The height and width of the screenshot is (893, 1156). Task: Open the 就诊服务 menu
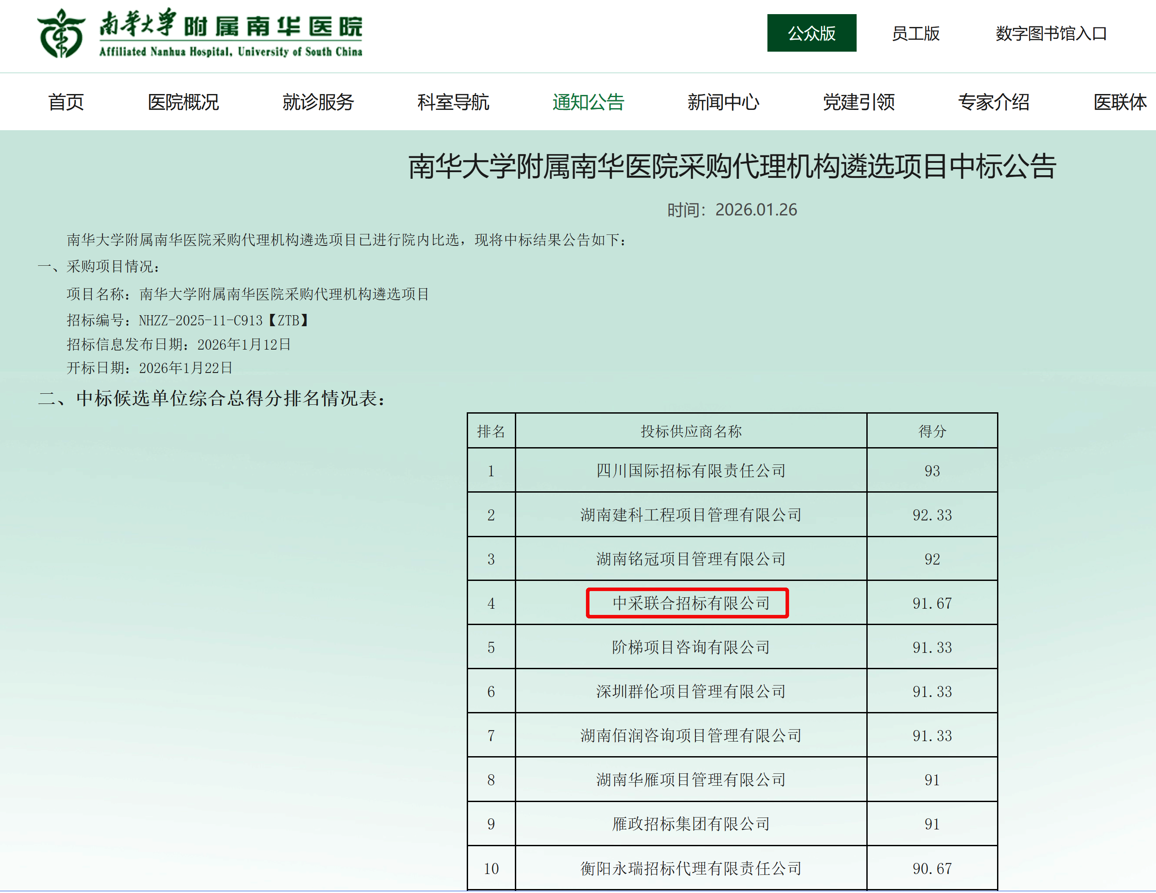pyautogui.click(x=317, y=102)
